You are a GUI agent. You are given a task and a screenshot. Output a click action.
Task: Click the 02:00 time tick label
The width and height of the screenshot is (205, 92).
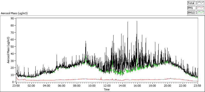(x=32, y=86)
